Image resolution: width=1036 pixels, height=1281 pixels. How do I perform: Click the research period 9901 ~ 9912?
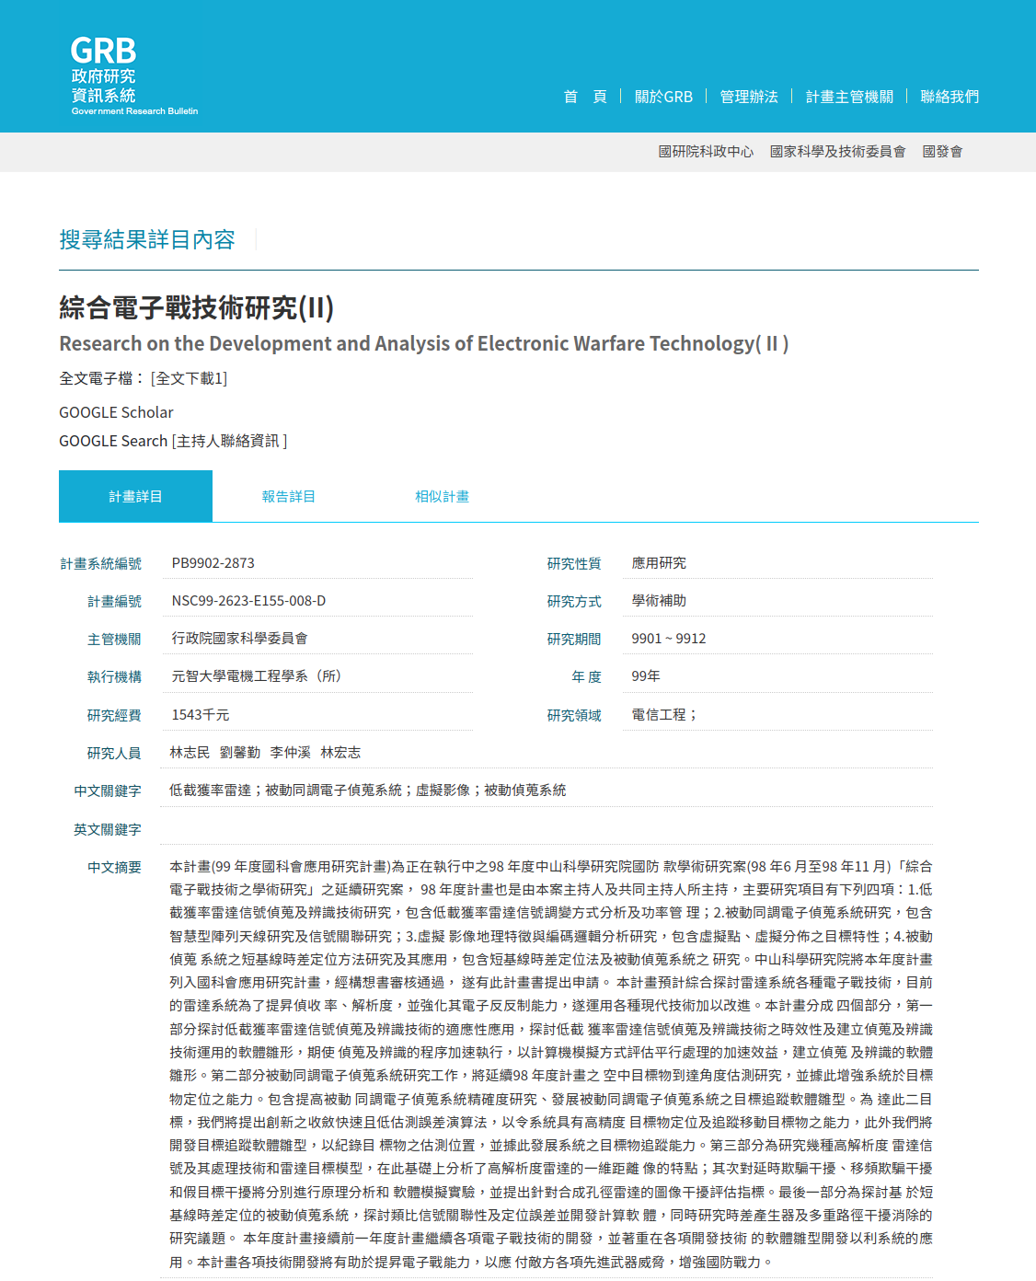click(x=669, y=639)
